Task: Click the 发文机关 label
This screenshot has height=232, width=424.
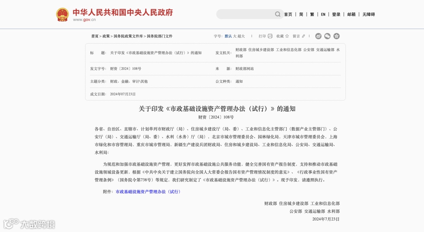Action: (x=223, y=53)
